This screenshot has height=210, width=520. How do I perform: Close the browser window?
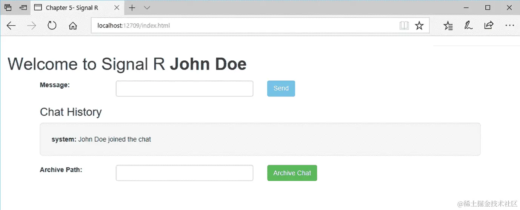pos(509,8)
